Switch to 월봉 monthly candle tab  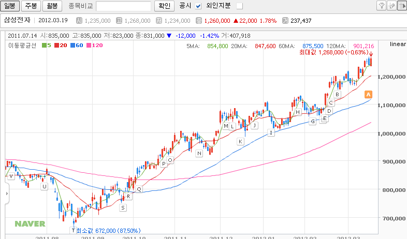click(x=52, y=6)
